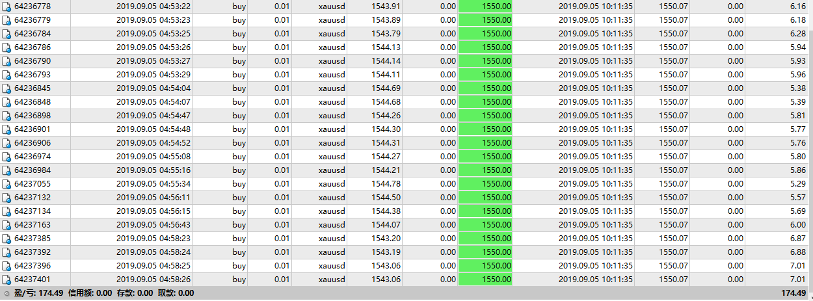
Task: Select the 信用额: 0.00 summary entry
Action: (x=90, y=293)
